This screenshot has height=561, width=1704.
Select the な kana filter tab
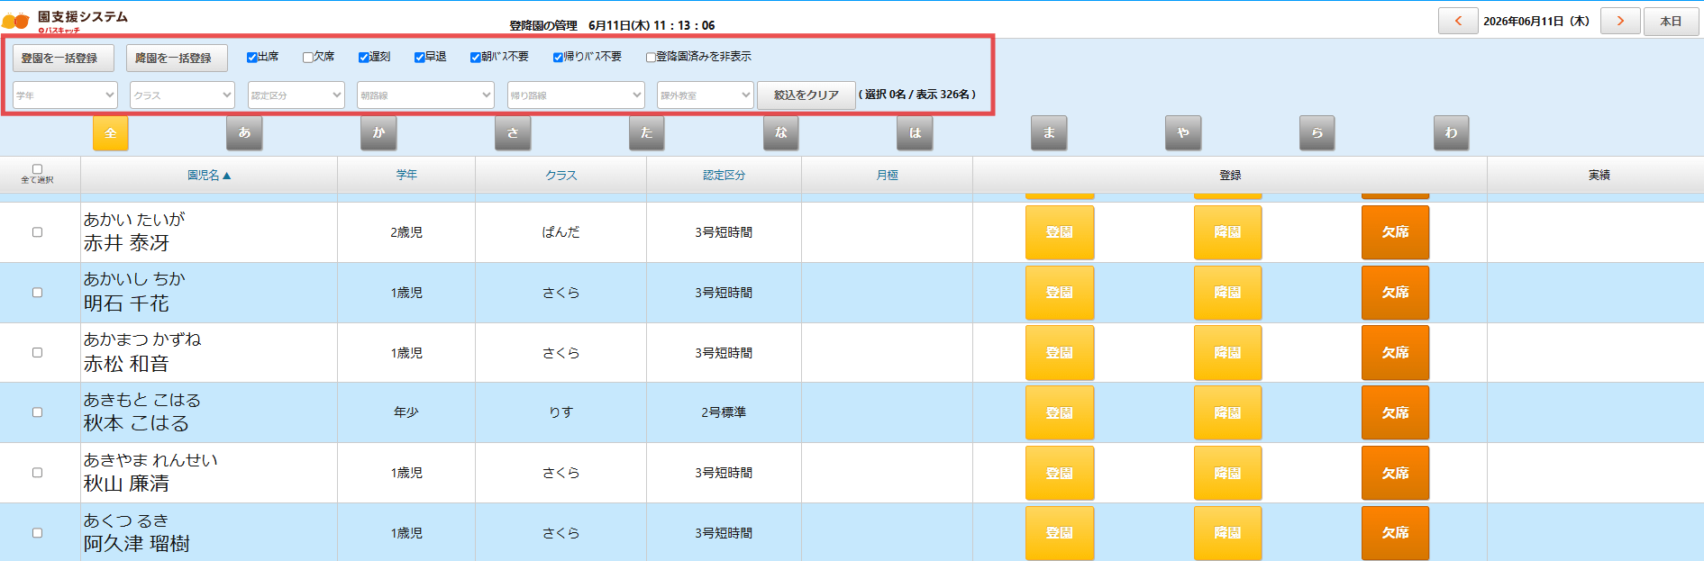(781, 133)
